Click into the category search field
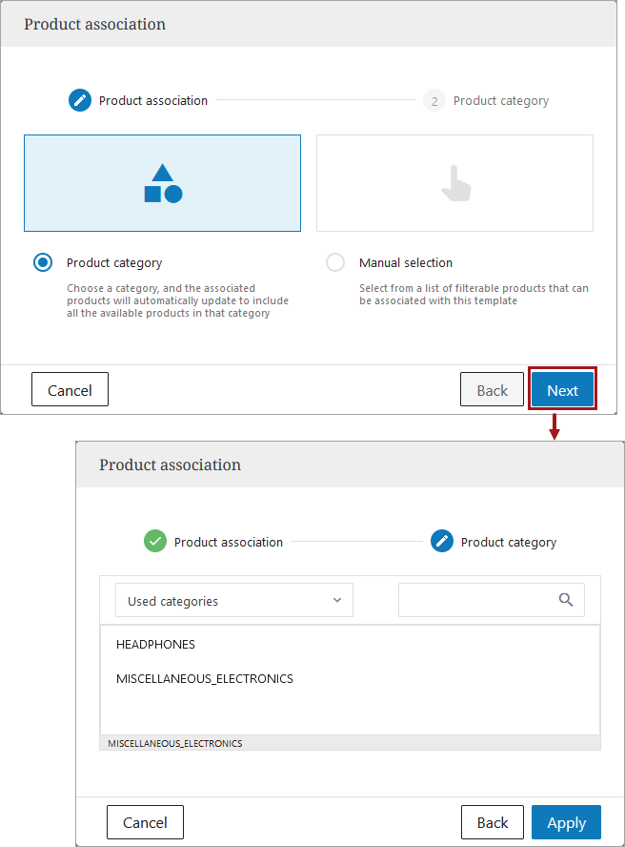Viewport: 625px width, 847px height. click(476, 601)
